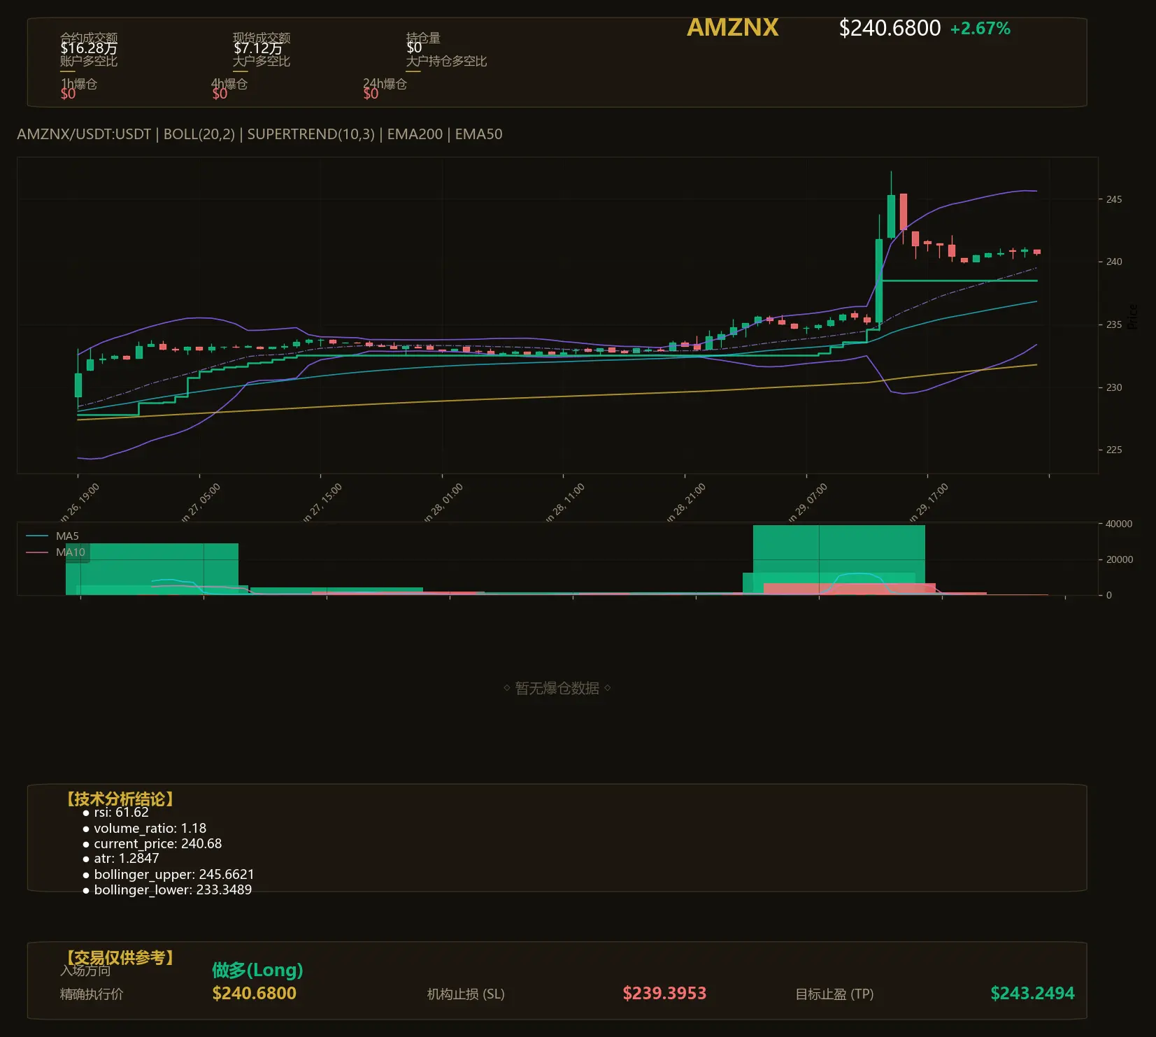The height and width of the screenshot is (1037, 1156).
Task: Click the $0 value under 24h爆仓
Action: pos(371,94)
